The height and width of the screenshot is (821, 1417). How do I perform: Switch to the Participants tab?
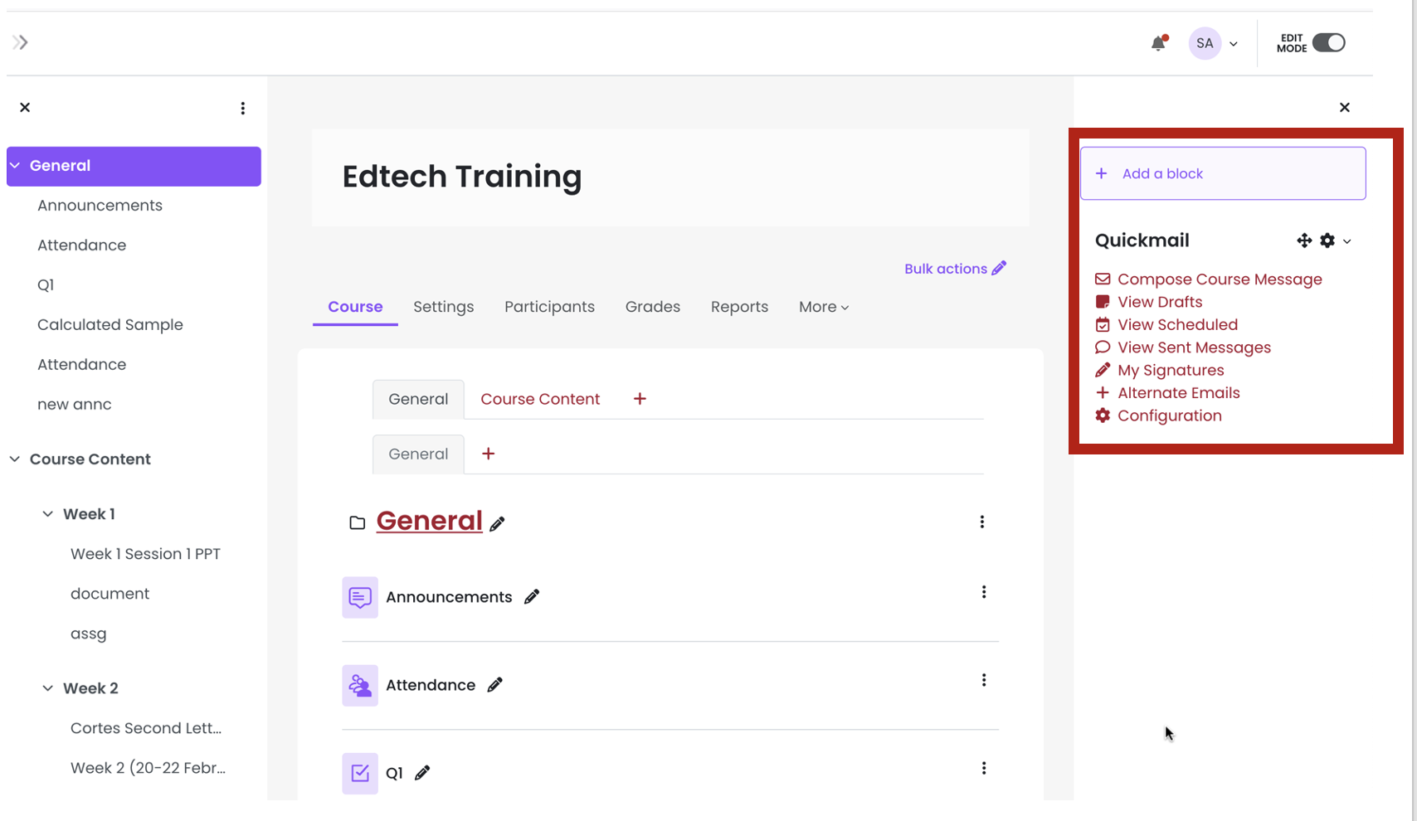point(549,307)
